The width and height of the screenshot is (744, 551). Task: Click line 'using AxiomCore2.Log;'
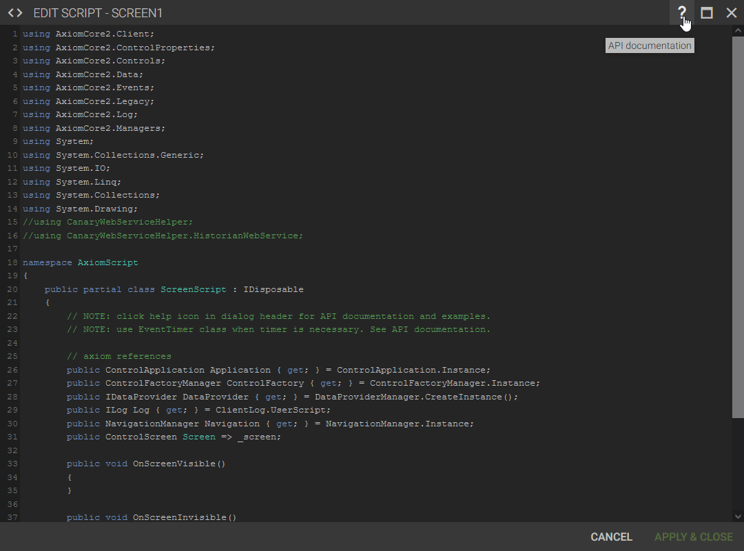[x=80, y=114]
